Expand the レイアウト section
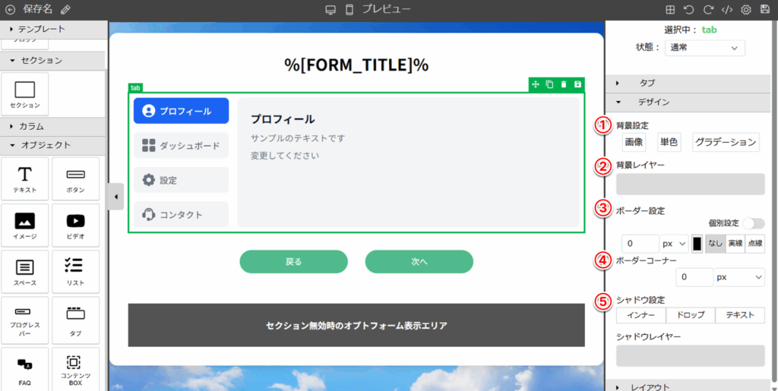 pos(650,386)
